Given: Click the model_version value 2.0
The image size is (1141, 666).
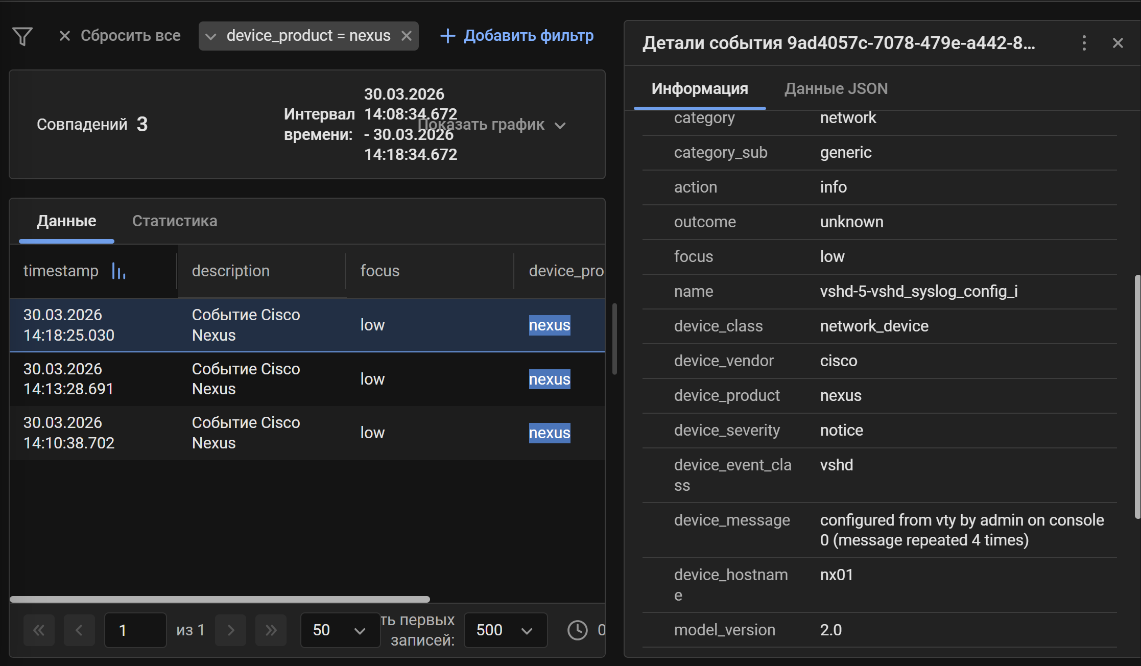Looking at the screenshot, I should [831, 630].
